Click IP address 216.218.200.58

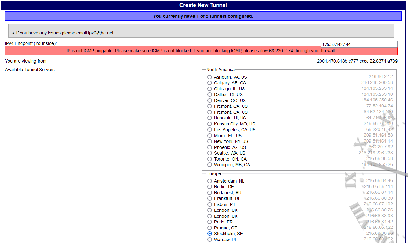tap(377, 82)
